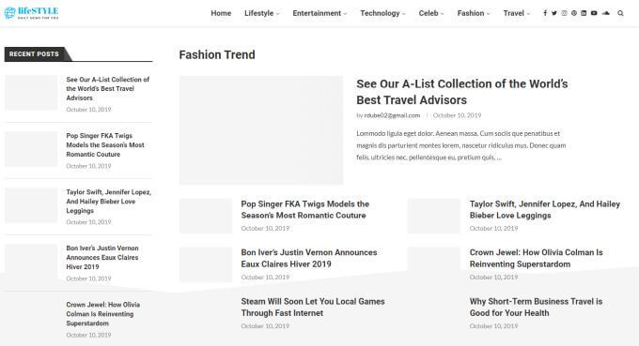Open 'Steam Will Soon Let You Local Games' article

[x=313, y=307]
